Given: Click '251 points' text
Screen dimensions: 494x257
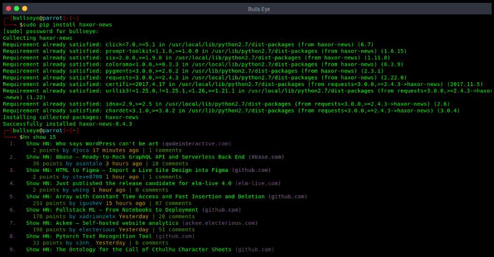Looking at the screenshot, I should 49,203.
